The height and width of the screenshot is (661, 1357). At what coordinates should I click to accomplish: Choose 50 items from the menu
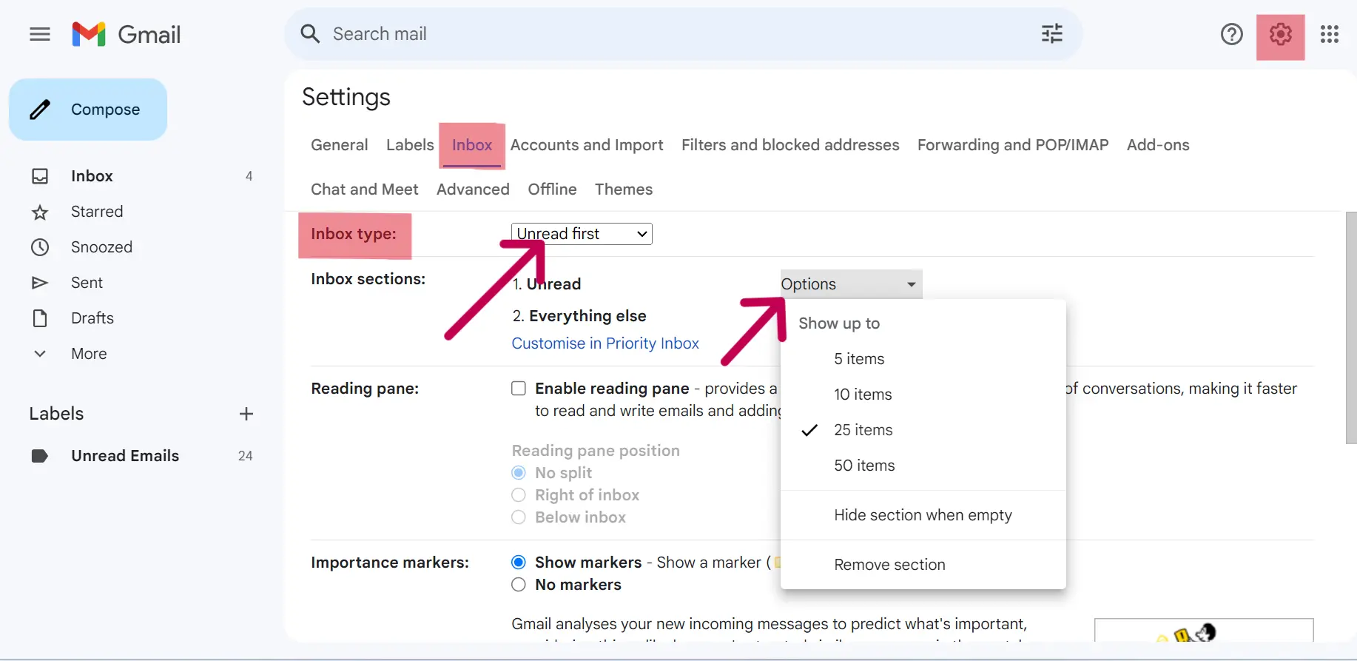point(864,466)
